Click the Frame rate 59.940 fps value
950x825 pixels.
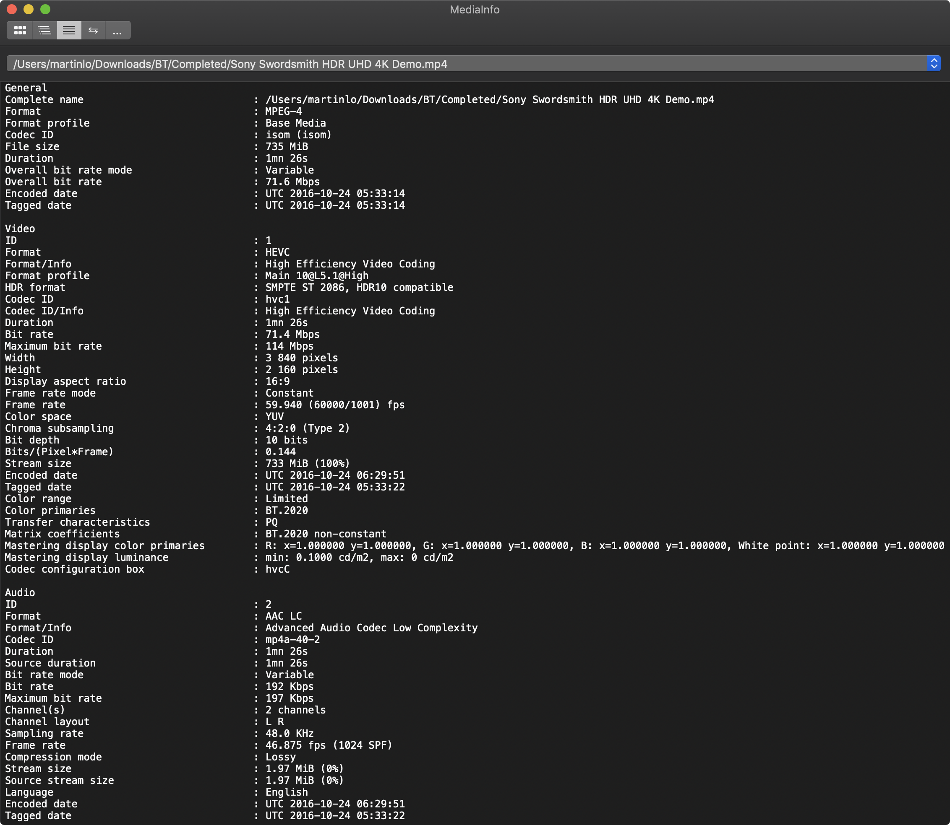pos(334,405)
